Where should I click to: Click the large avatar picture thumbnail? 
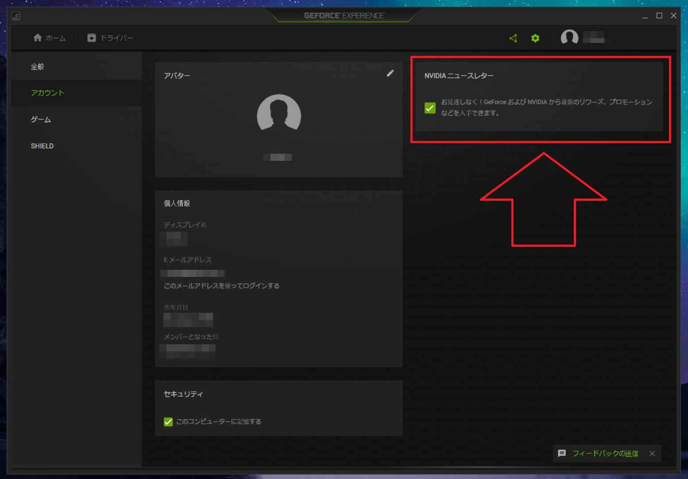point(279,113)
